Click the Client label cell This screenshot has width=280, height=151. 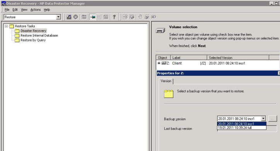[x=177, y=63]
